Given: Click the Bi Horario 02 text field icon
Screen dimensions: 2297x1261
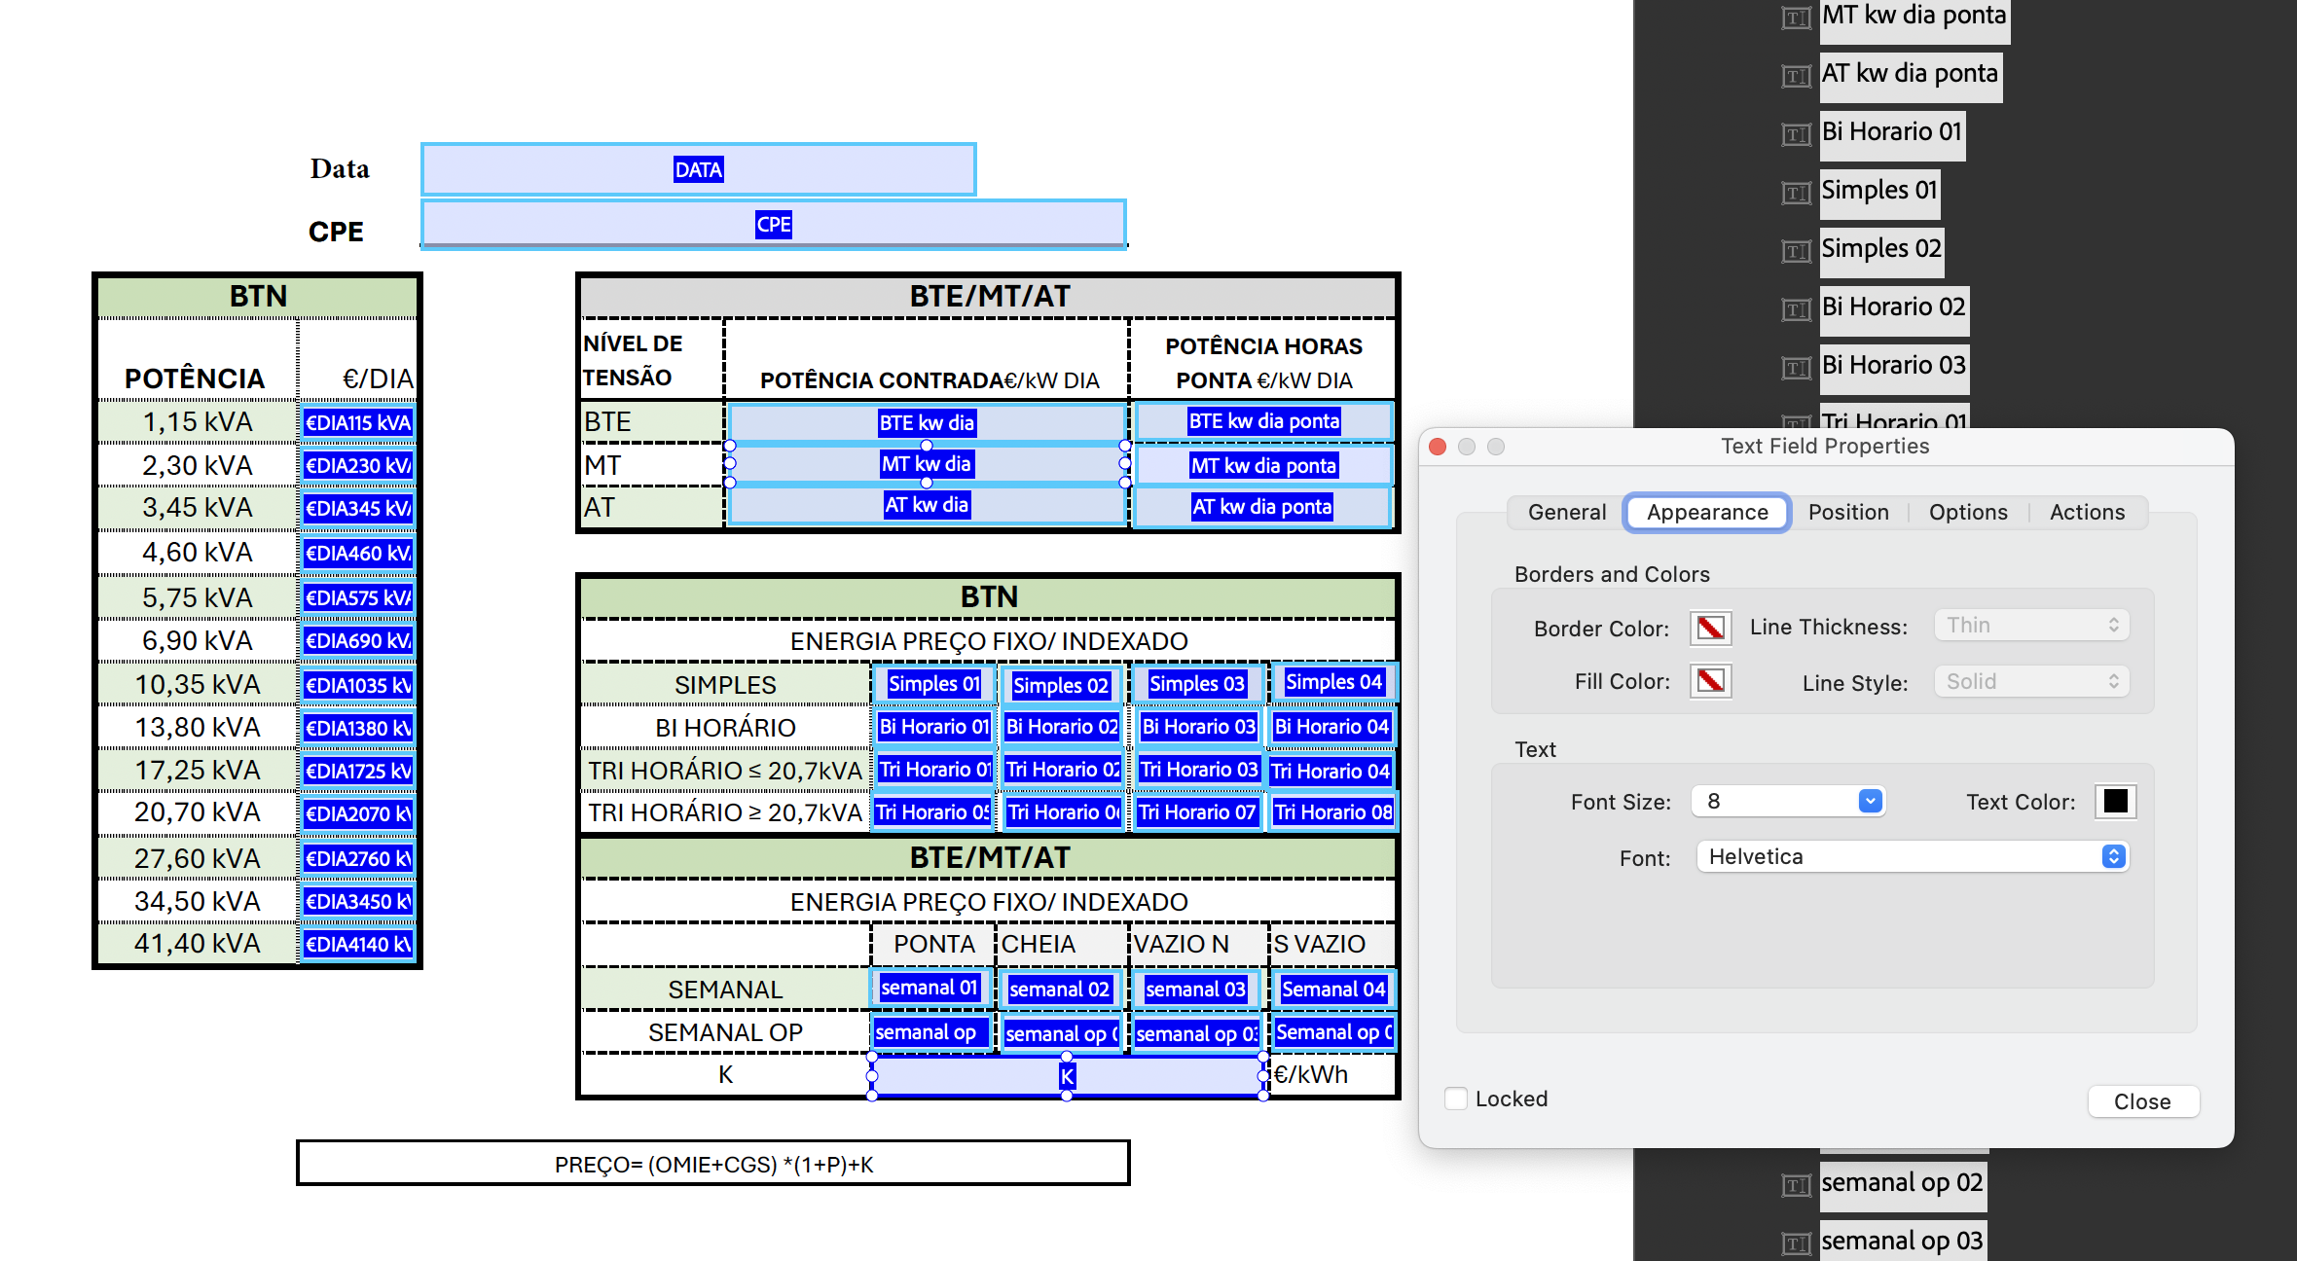Looking at the screenshot, I should pos(1796,307).
